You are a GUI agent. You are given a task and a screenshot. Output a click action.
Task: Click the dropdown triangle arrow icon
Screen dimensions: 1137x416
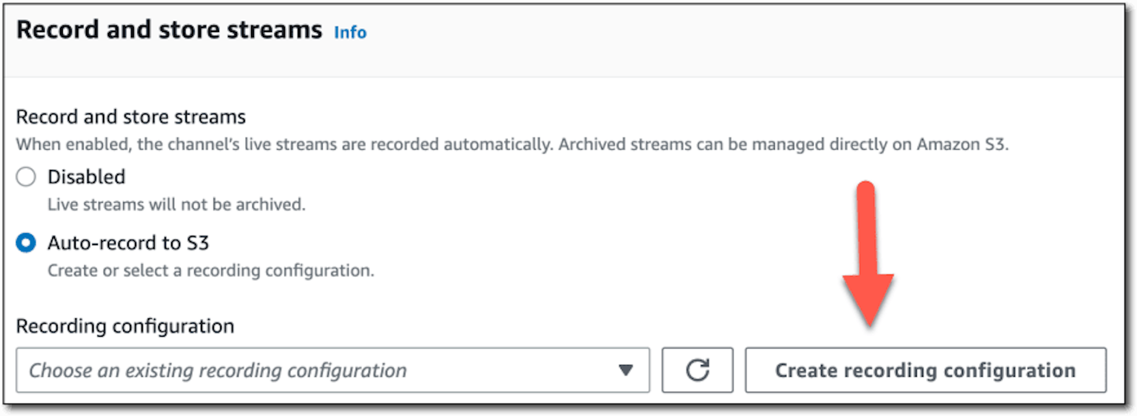(x=626, y=370)
